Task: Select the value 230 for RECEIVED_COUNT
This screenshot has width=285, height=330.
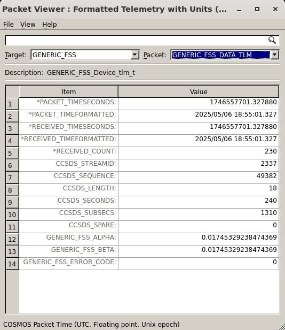Action: (199, 153)
